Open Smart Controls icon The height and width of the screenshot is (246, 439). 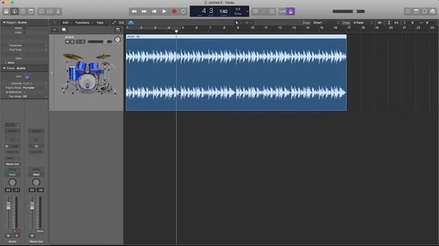tap(41, 12)
